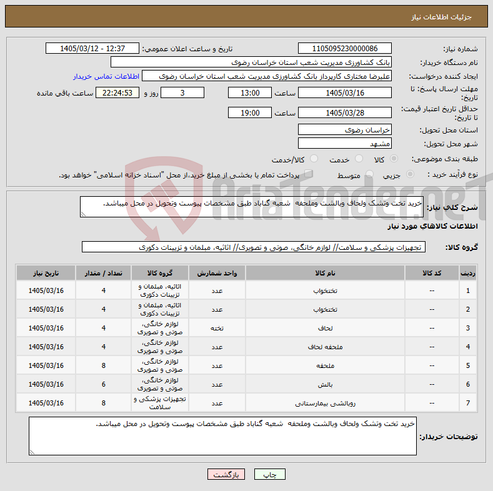Click the چاپ (print) button

[x=270, y=474]
